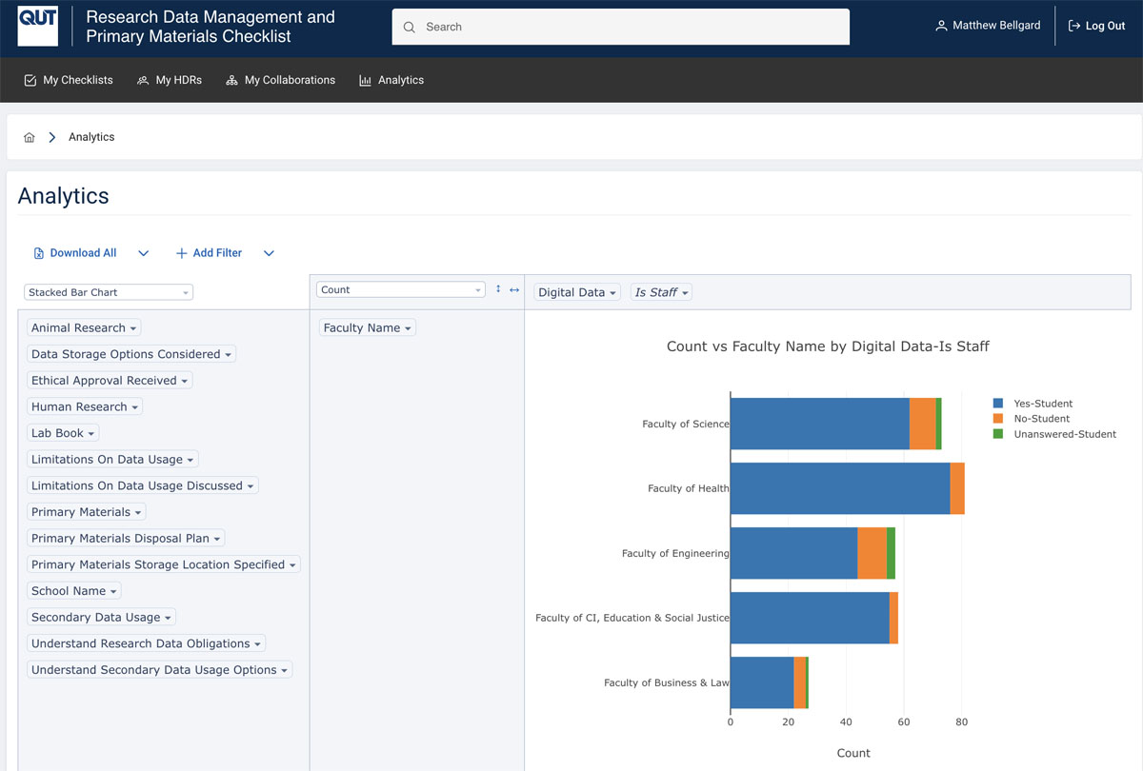The image size is (1143, 771).
Task: Click the magnifier icon in search bar
Action: coord(410,27)
